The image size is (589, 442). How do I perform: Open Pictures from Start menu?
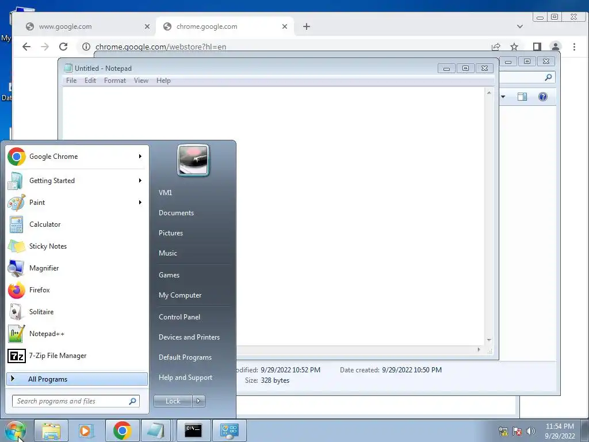click(x=171, y=233)
